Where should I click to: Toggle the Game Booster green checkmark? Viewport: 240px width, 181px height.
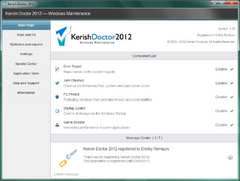tap(232, 125)
